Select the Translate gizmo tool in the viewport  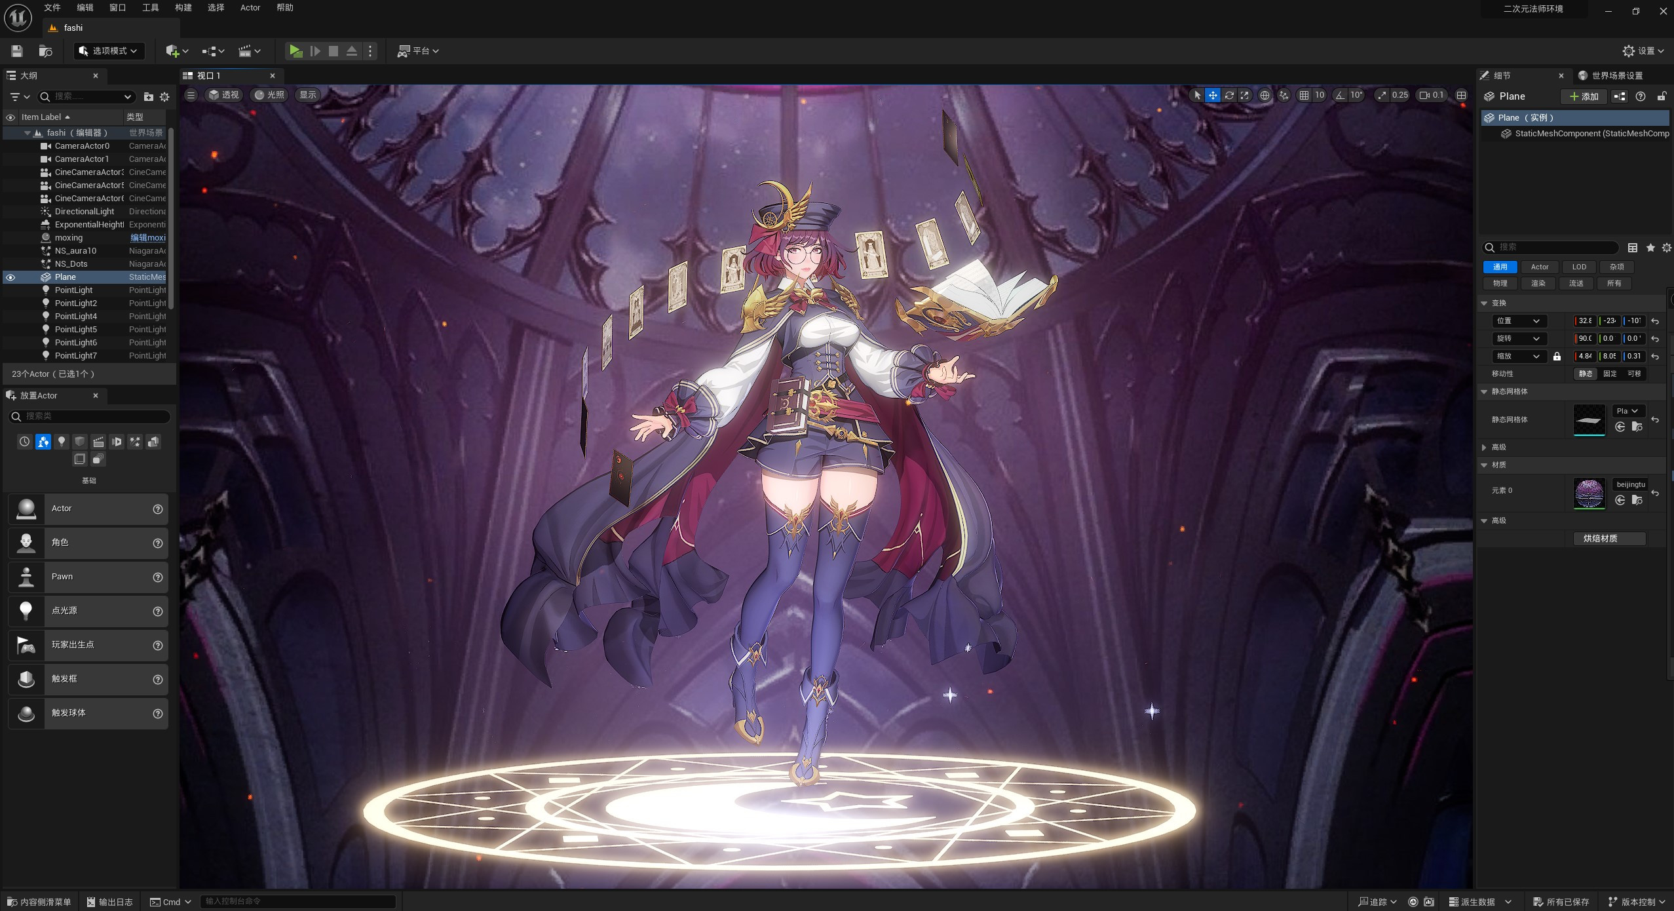[x=1213, y=95]
